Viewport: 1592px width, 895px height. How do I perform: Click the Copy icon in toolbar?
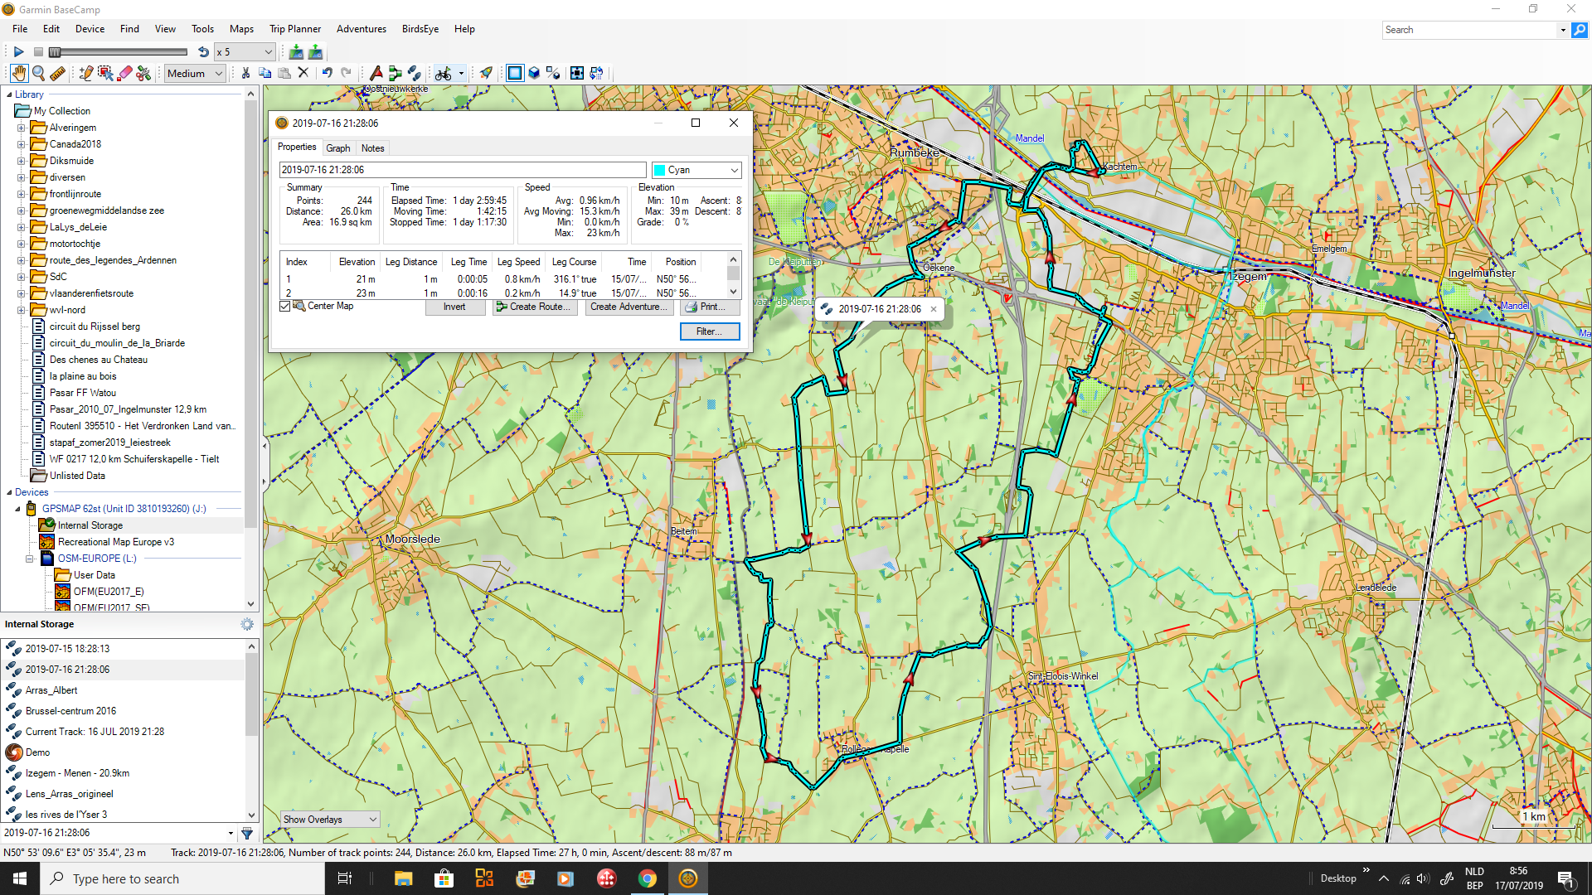pyautogui.click(x=265, y=73)
